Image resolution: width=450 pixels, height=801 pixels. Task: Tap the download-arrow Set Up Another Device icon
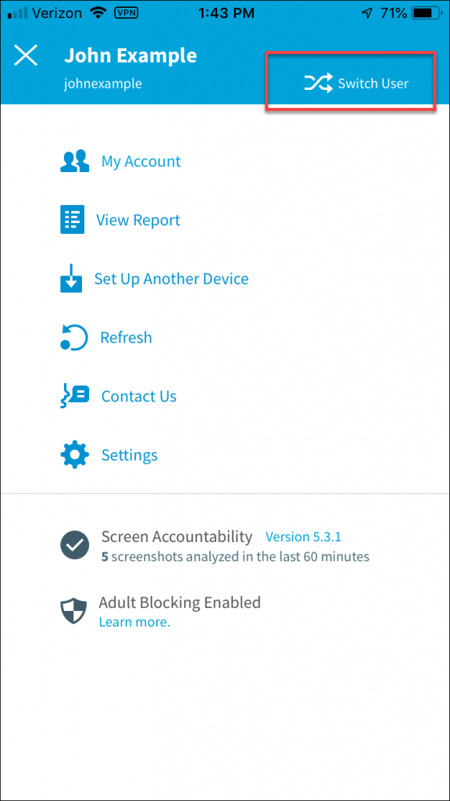[71, 278]
